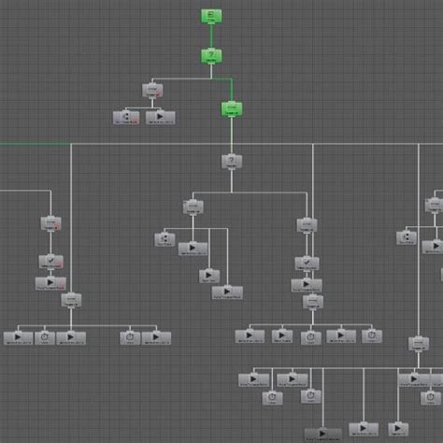The image size is (443, 443).
Task: Click the sequence node right-below the gray selector
Action: [x=307, y=225]
